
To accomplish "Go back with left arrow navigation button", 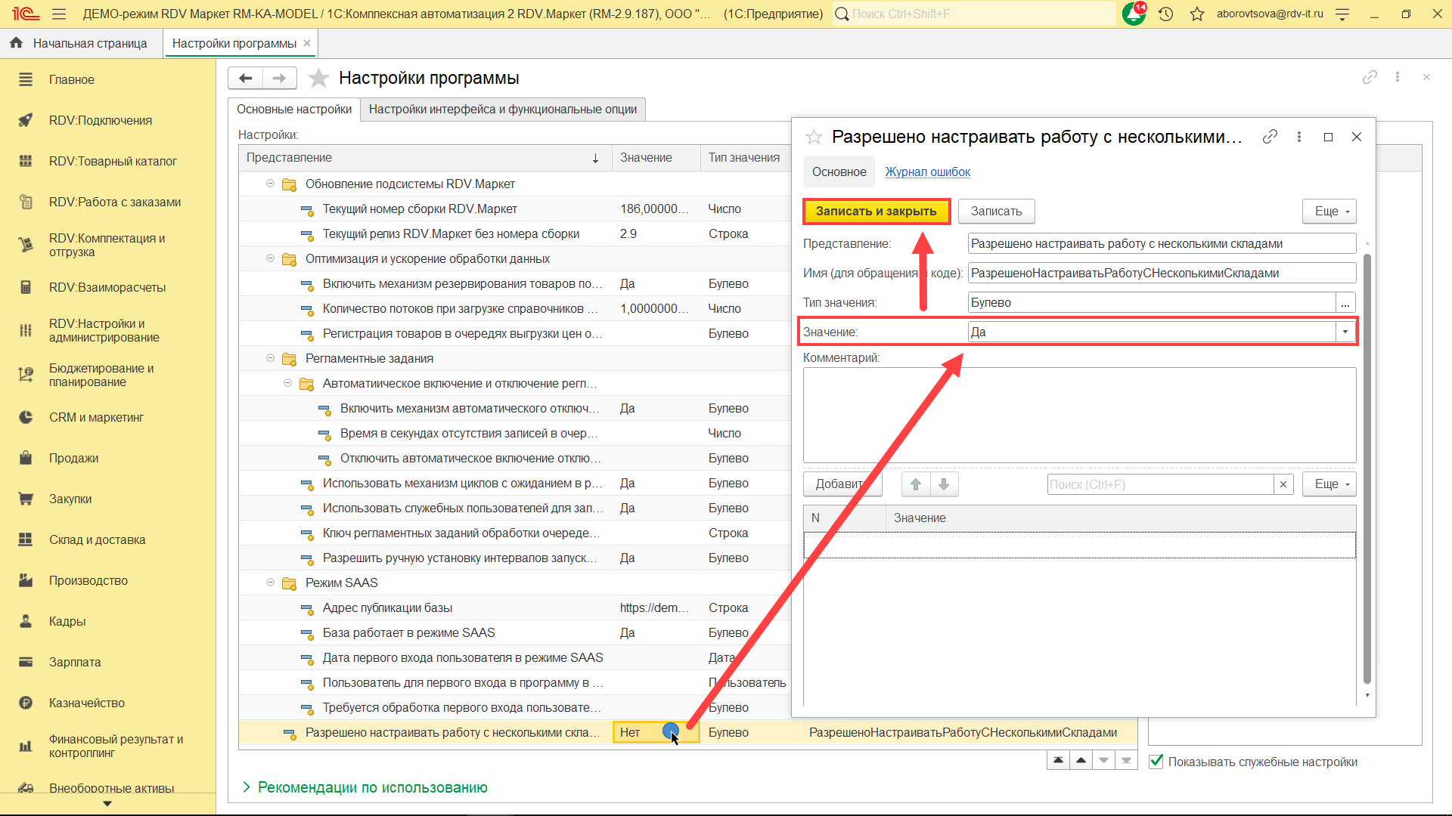I will pos(245,78).
